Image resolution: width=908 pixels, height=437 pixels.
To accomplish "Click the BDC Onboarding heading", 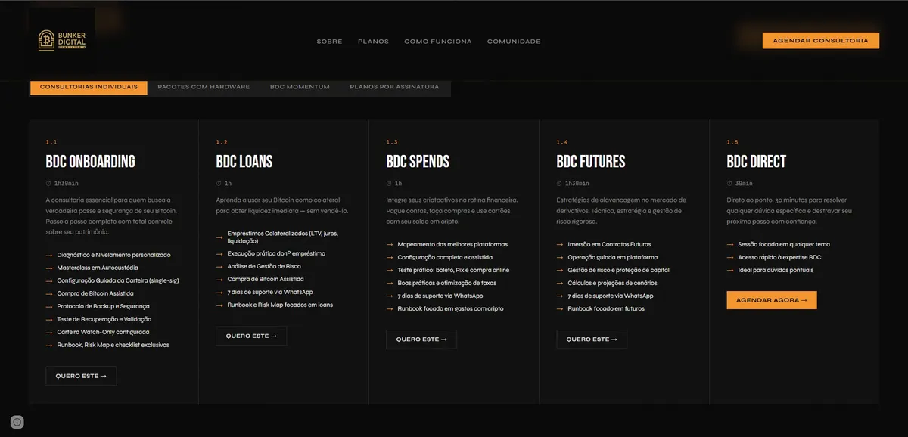I will [90, 161].
